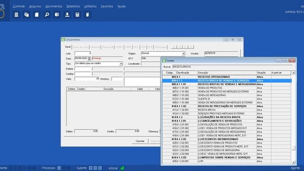
Task: Click the Debitar account input field
Action: (83, 68)
